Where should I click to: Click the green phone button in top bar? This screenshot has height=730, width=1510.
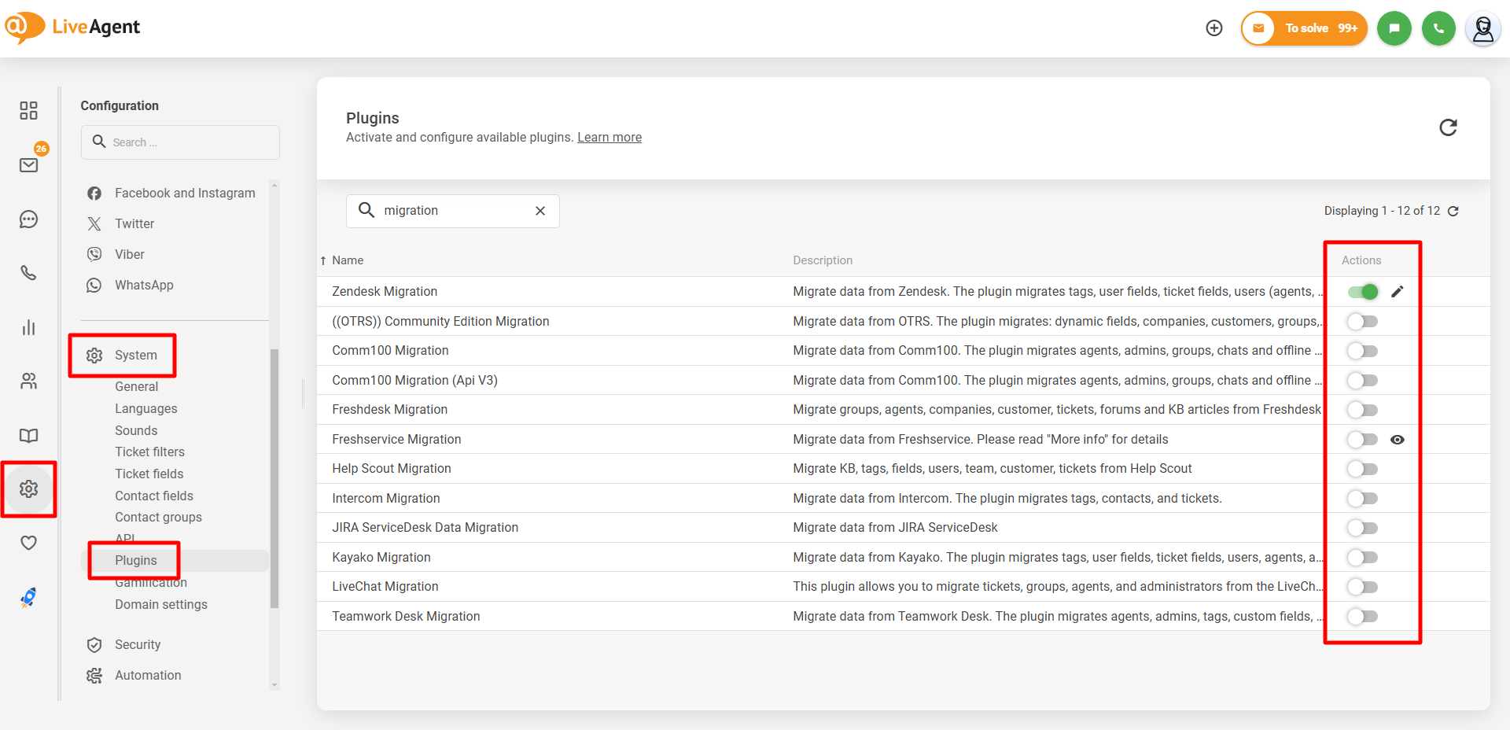point(1438,28)
